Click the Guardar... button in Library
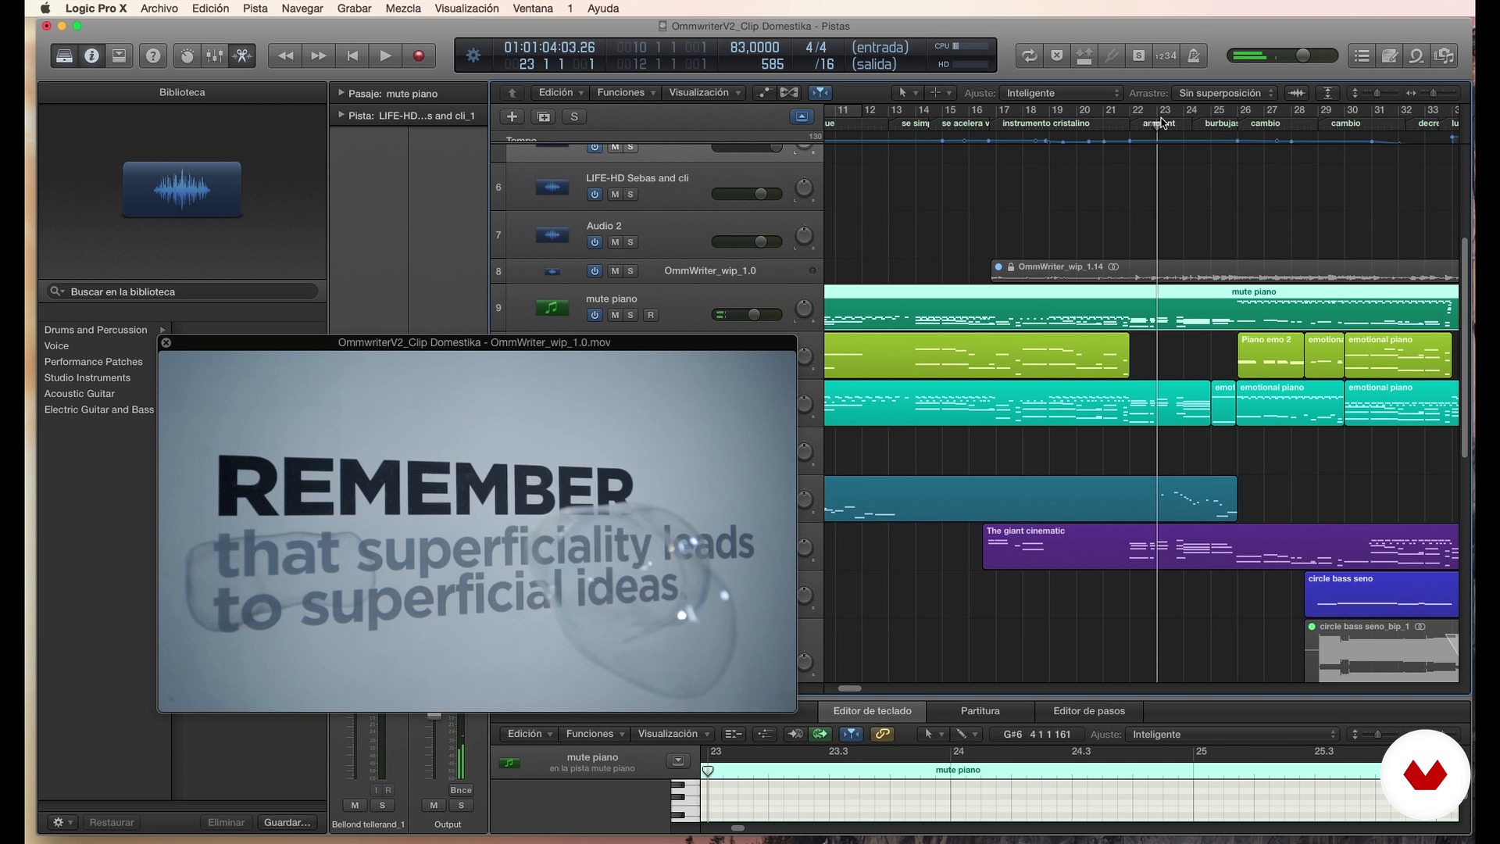 tap(287, 822)
